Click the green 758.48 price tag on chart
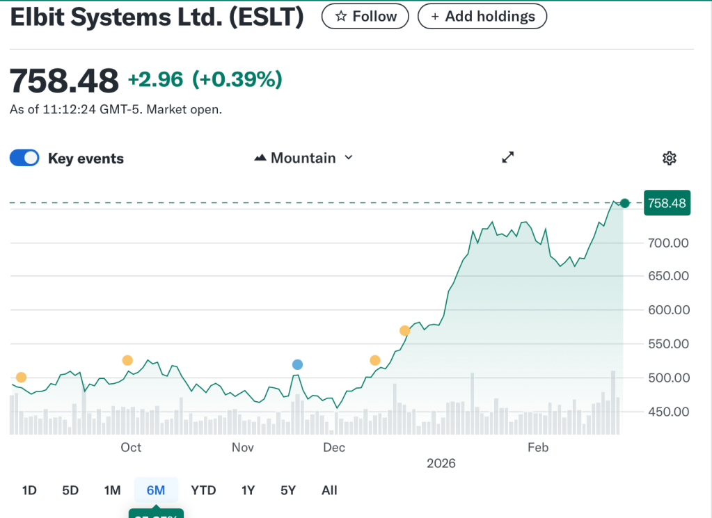Viewport: 712px width, 518px height. [667, 203]
